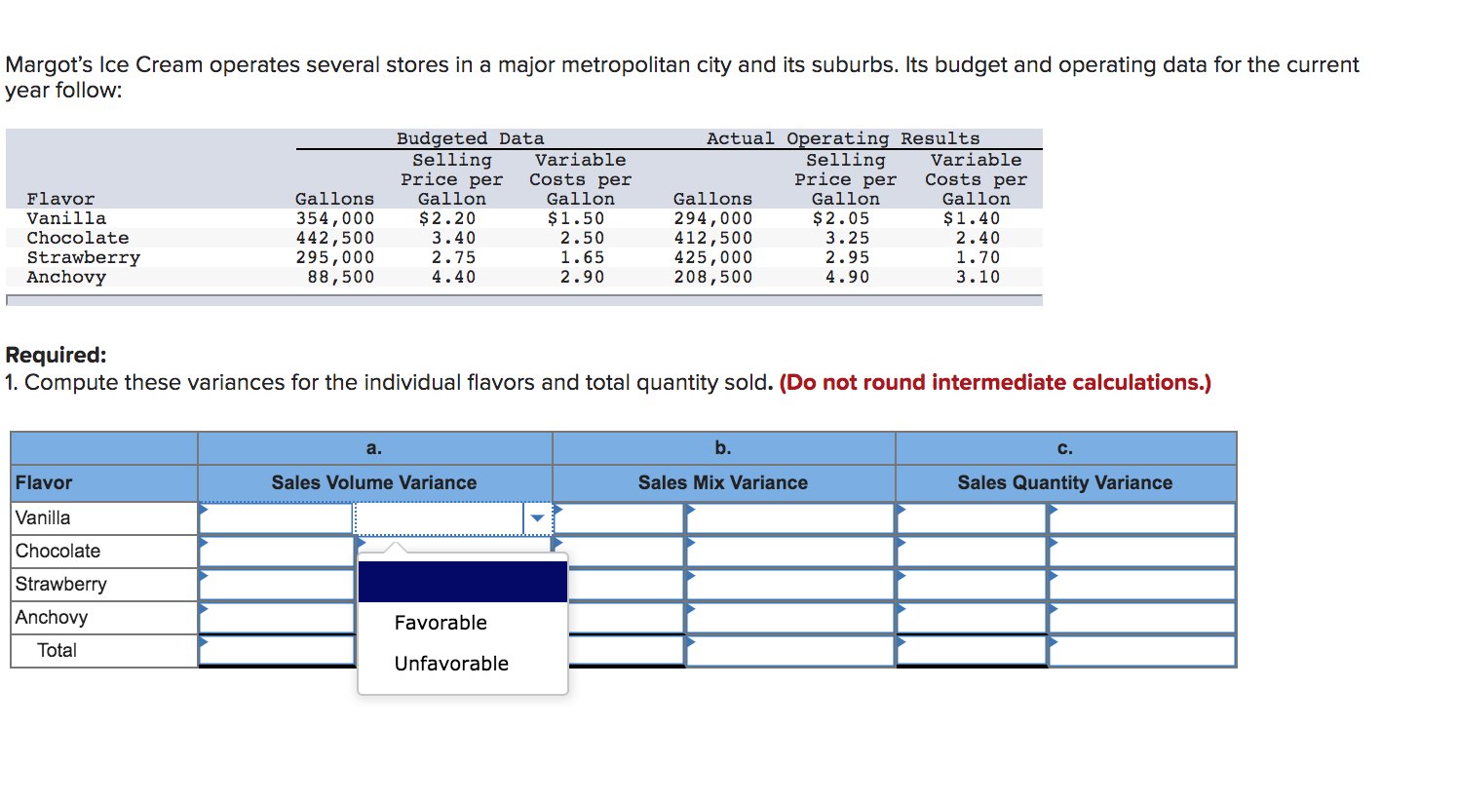
Task: Open Chocolate Sales Mix Variance direction cell
Action: point(789,552)
